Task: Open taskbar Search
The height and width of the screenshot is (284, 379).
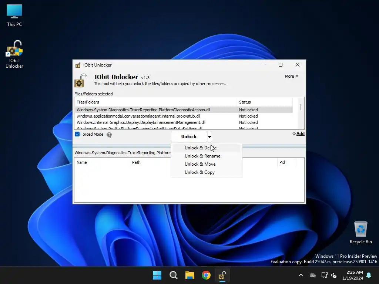Action: (173, 275)
